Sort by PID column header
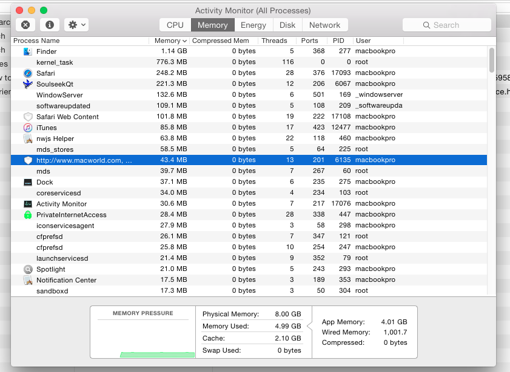This screenshot has width=510, height=372. coord(340,41)
